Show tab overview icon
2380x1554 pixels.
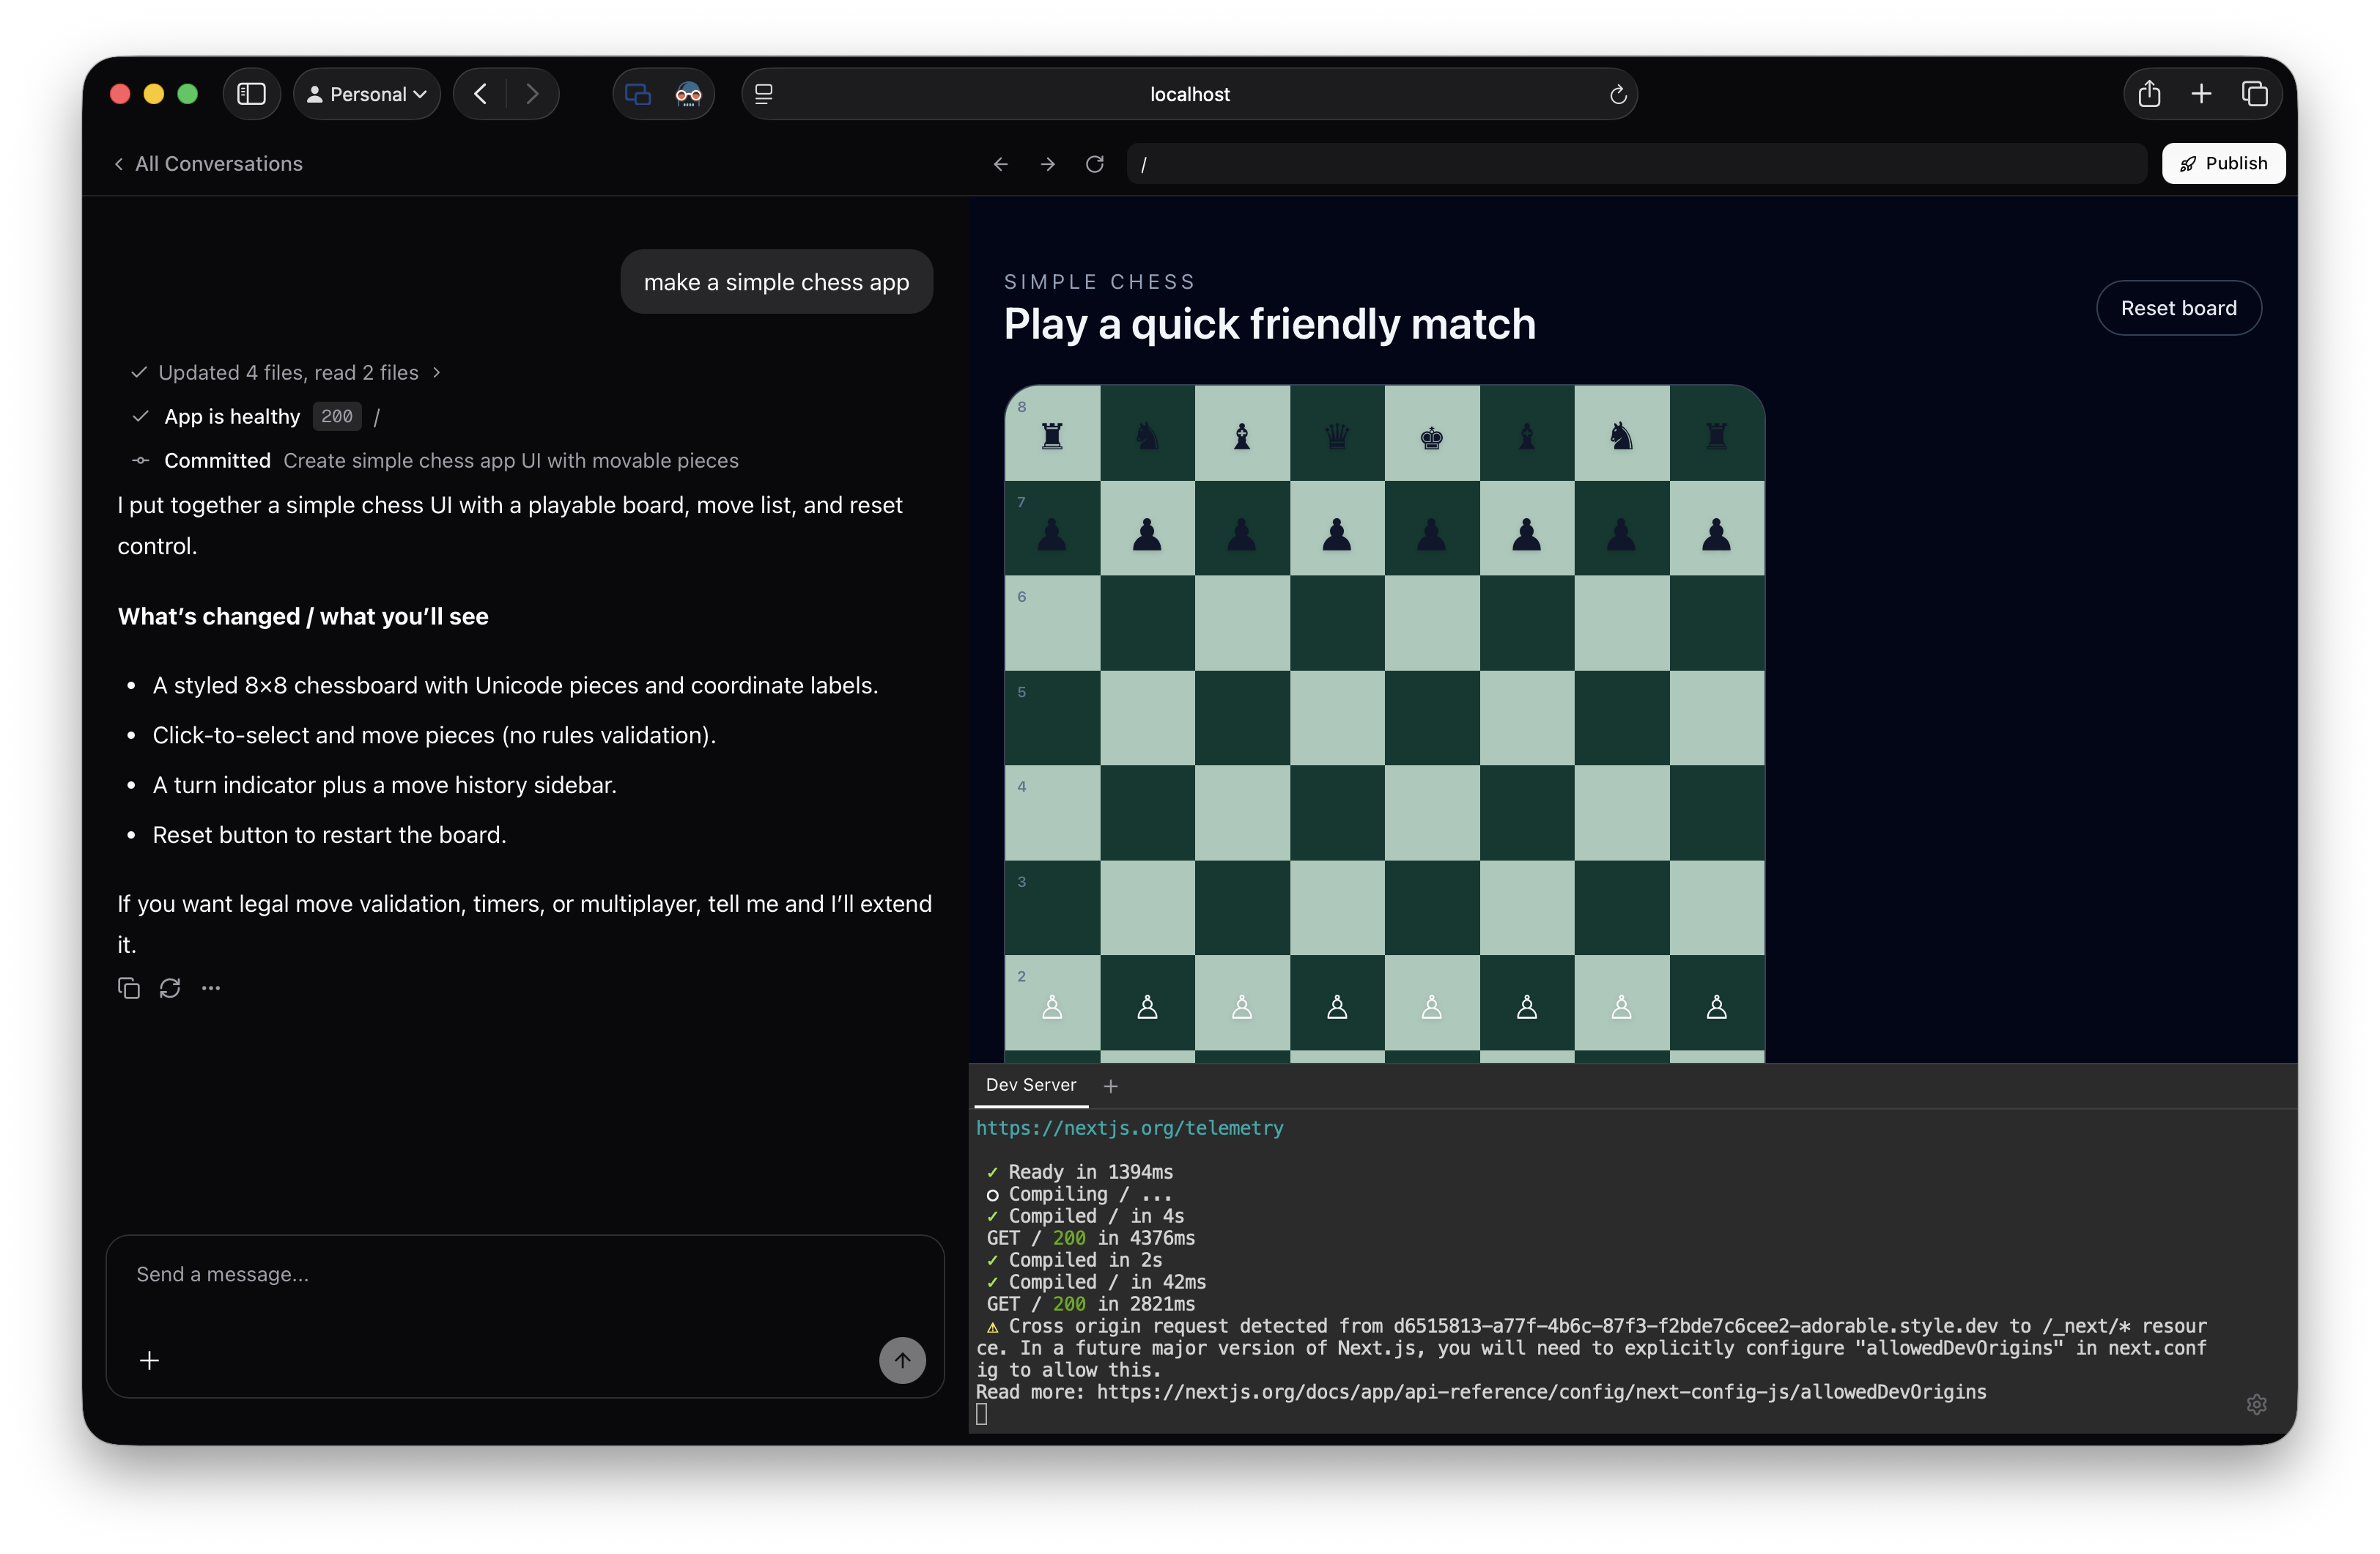coord(2254,94)
